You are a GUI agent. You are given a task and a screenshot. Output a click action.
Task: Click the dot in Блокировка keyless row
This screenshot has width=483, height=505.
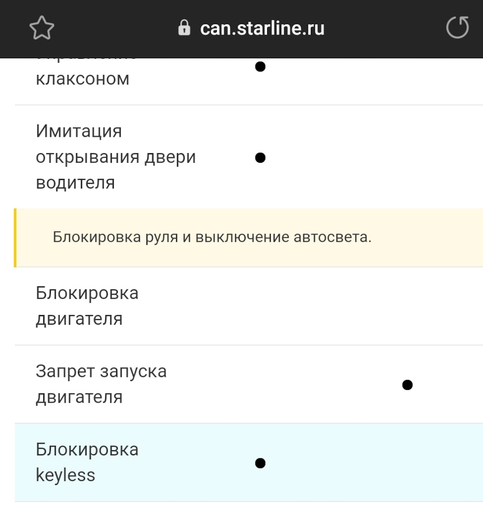click(x=260, y=463)
